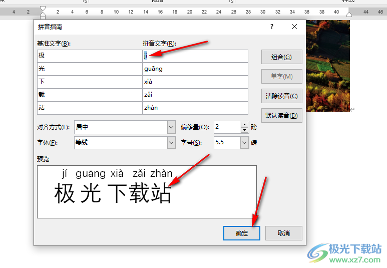The image size is (387, 268).
Task: Click the 确定 button
Action: (242, 233)
